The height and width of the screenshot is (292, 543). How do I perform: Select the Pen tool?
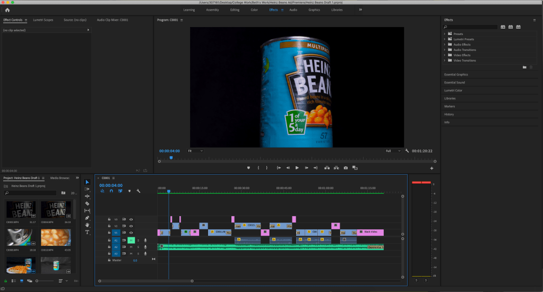tap(88, 218)
